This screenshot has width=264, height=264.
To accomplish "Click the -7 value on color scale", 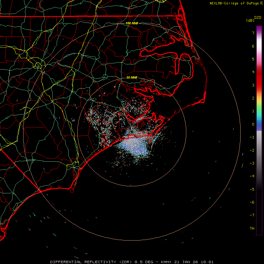I will click(252, 215).
